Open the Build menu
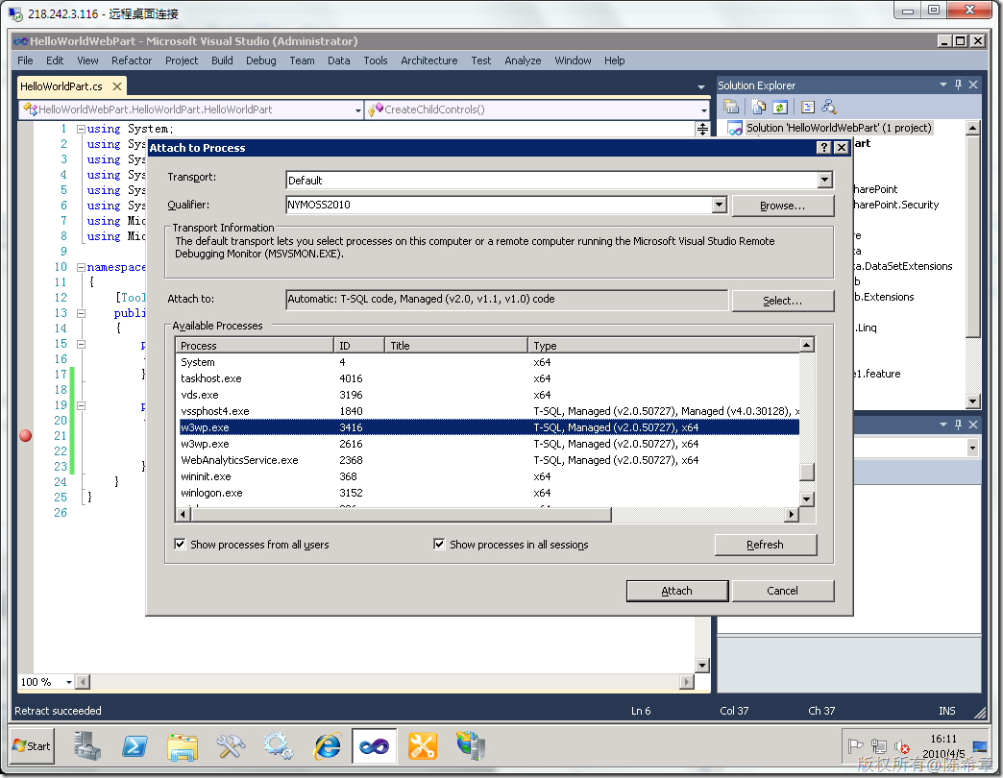This screenshot has height=778, width=1003. point(222,61)
